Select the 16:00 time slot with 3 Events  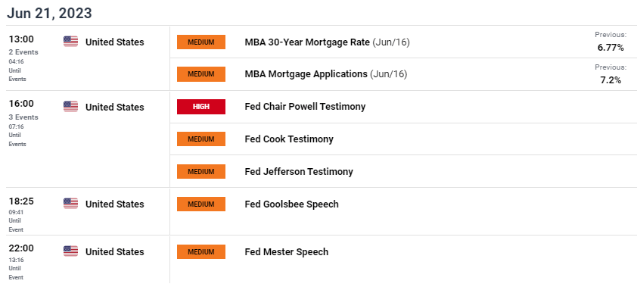[x=23, y=123]
